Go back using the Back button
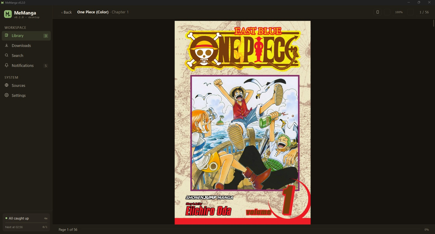 67,12
